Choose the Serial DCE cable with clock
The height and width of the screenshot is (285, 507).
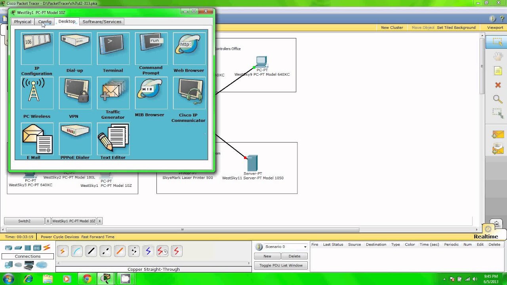tap(162, 251)
